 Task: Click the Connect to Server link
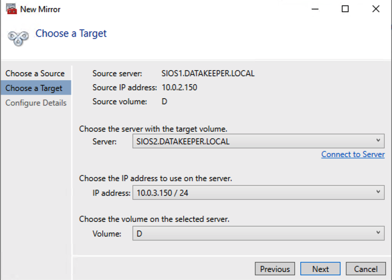click(x=353, y=154)
